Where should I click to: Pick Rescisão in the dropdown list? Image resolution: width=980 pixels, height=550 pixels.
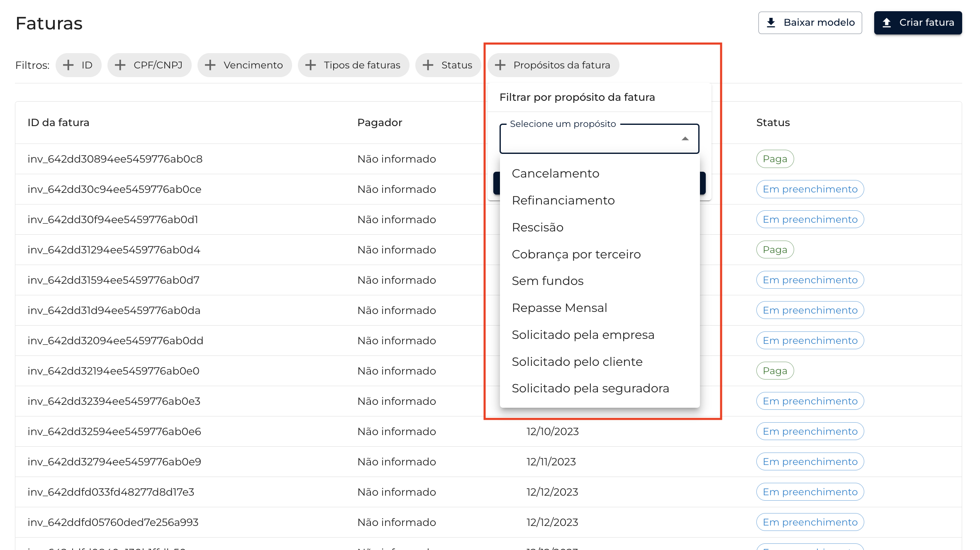point(537,227)
